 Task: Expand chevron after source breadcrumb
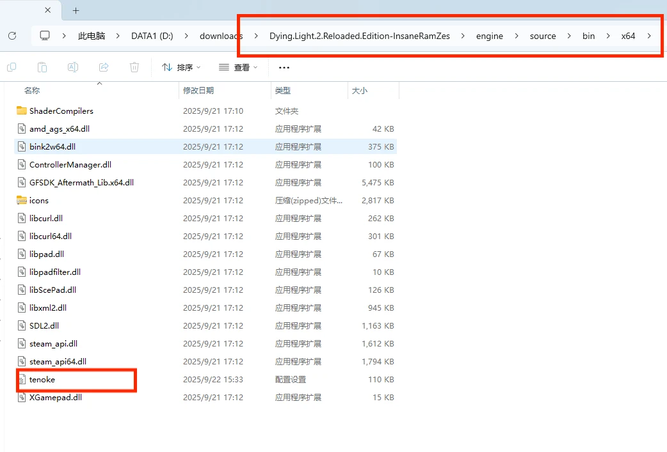click(x=569, y=36)
